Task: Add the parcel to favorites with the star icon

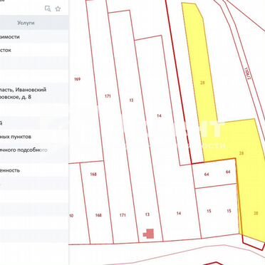Action: tap(58, 9)
